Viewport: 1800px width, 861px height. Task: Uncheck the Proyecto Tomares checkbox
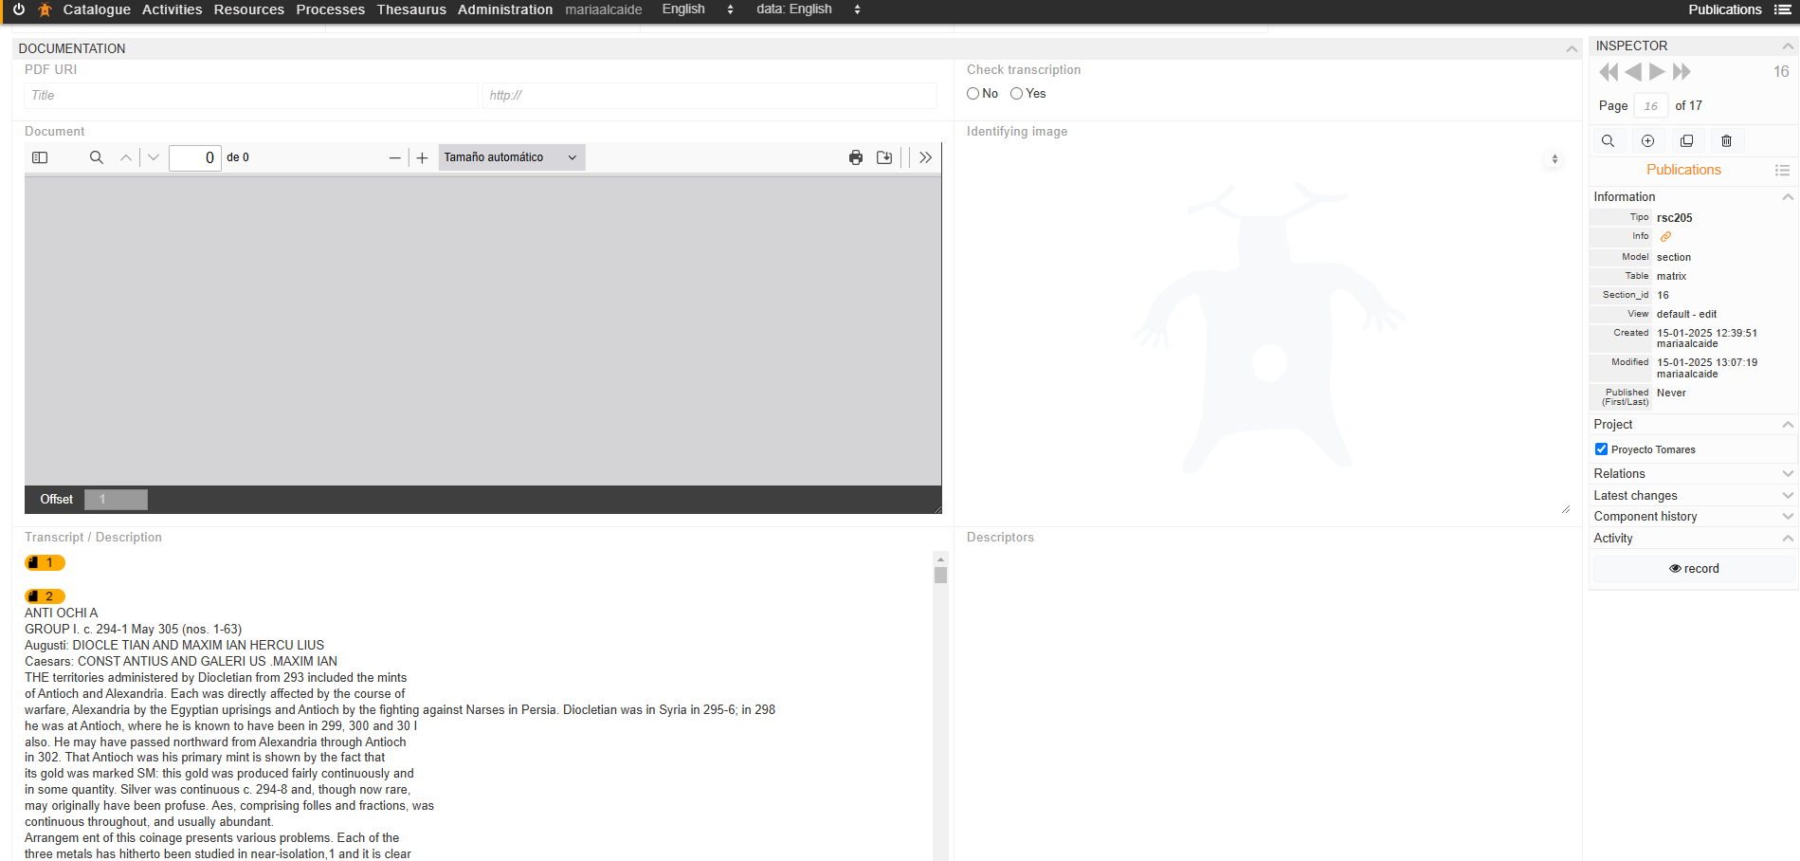click(x=1601, y=449)
